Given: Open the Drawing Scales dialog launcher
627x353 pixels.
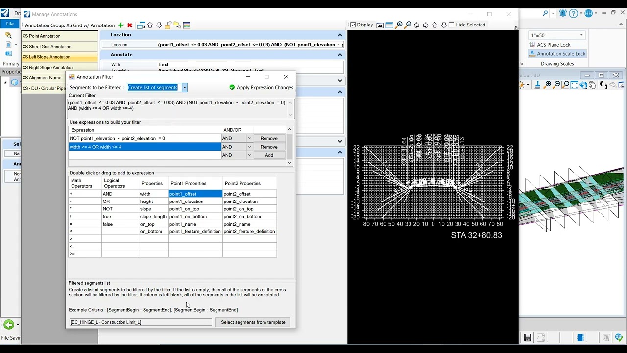Looking at the screenshot, I should (x=521, y=64).
